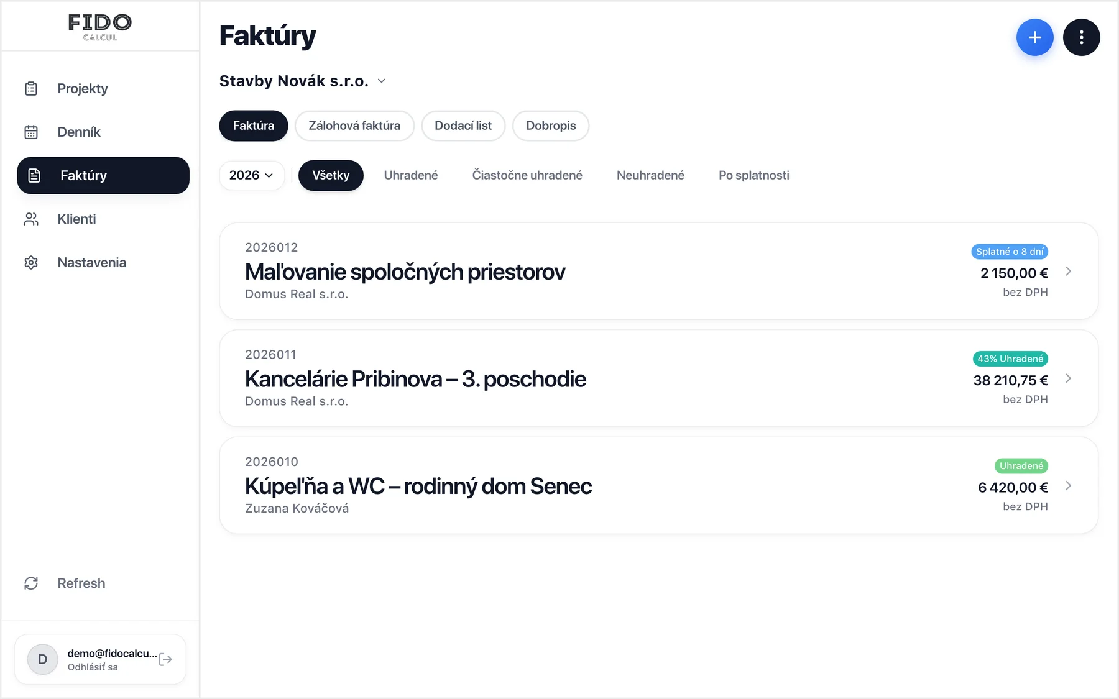Viewport: 1119px width, 699px height.
Task: Select the Zálohová faktúra document type
Action: pyautogui.click(x=354, y=126)
